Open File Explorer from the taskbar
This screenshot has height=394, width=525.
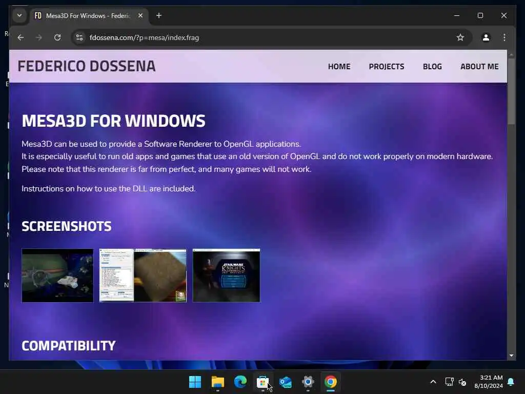point(217,382)
